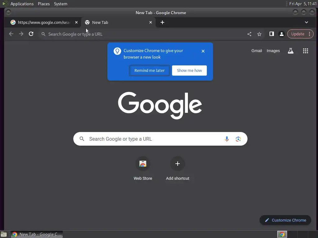Open the Applications menu

point(22,4)
